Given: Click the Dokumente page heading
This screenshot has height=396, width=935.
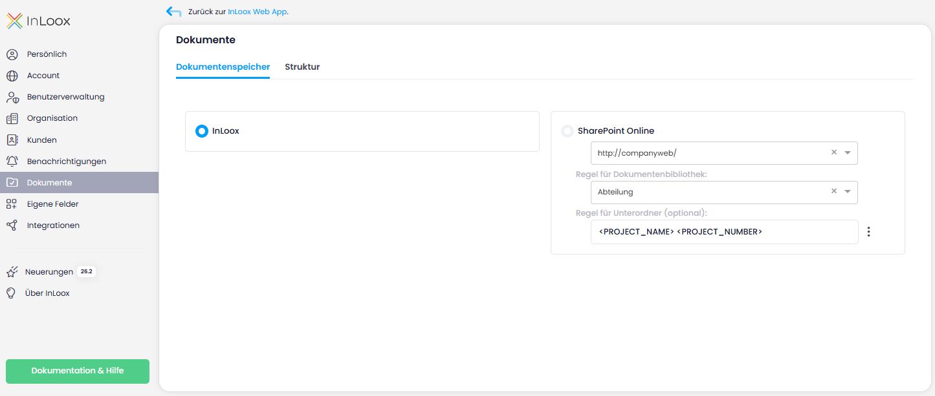Looking at the screenshot, I should (206, 40).
